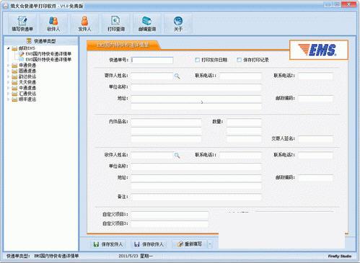Focus the sender 邮政编码 field
This screenshot has height=263, width=360.
(316, 99)
